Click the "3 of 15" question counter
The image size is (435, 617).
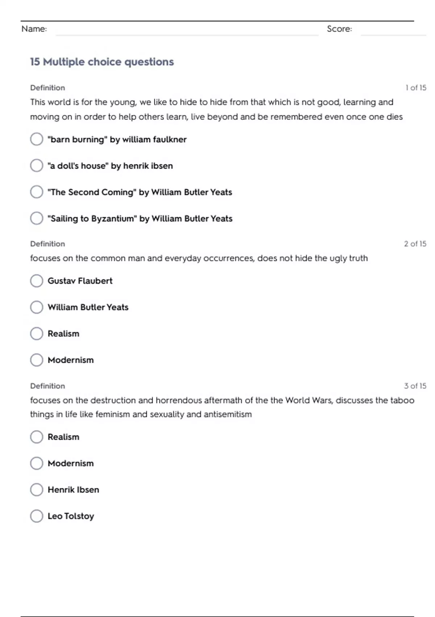[415, 386]
